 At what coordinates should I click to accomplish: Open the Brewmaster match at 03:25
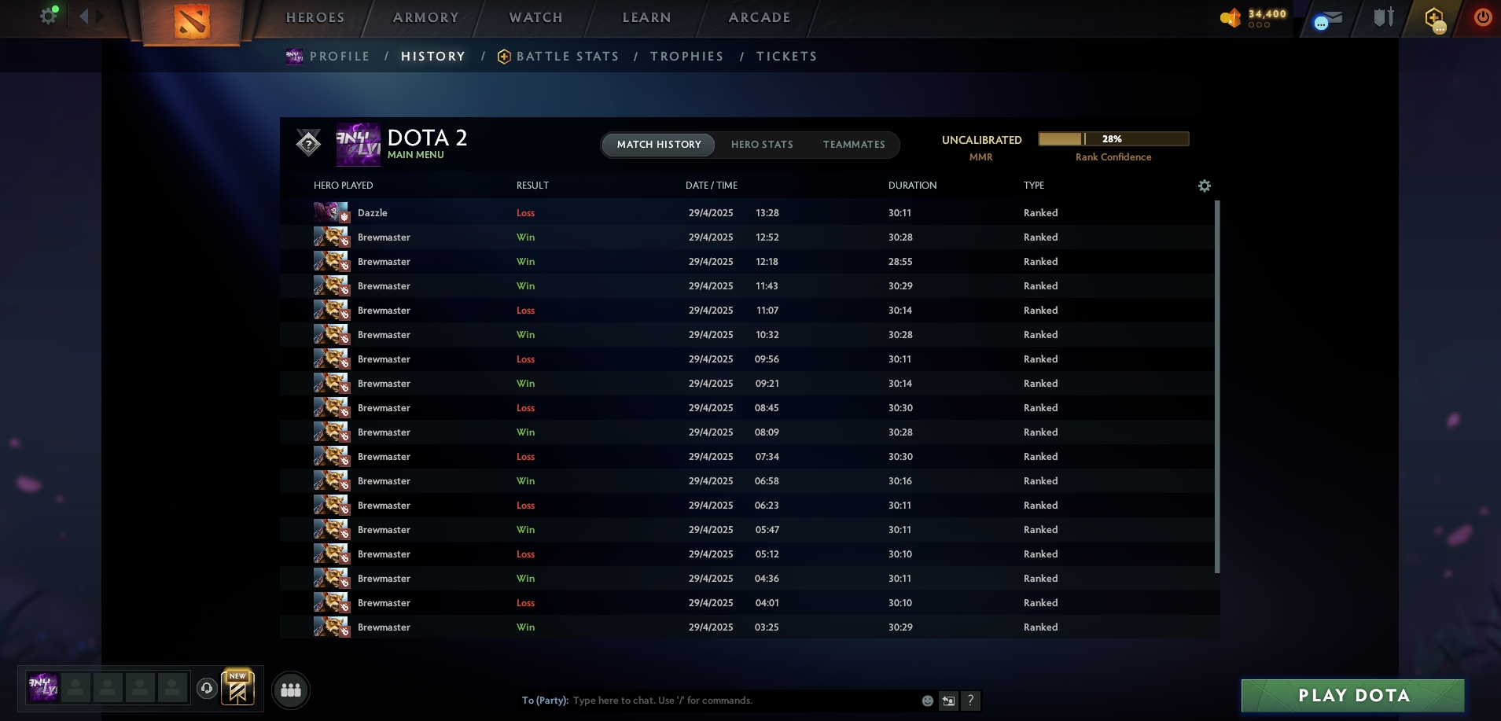(747, 627)
